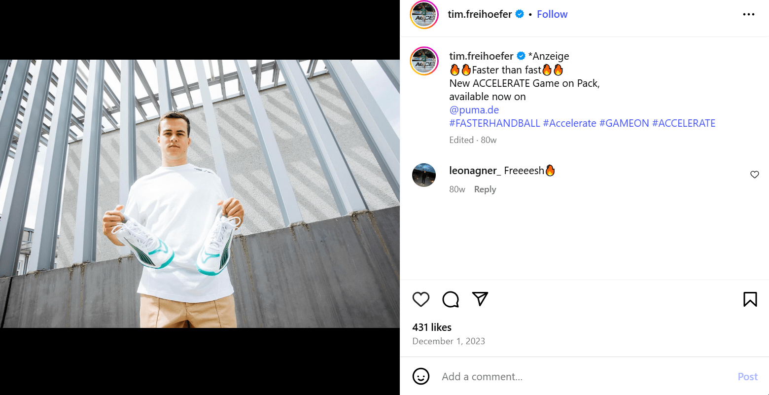Save the post with the bookmark icon
The image size is (769, 395).
[750, 299]
